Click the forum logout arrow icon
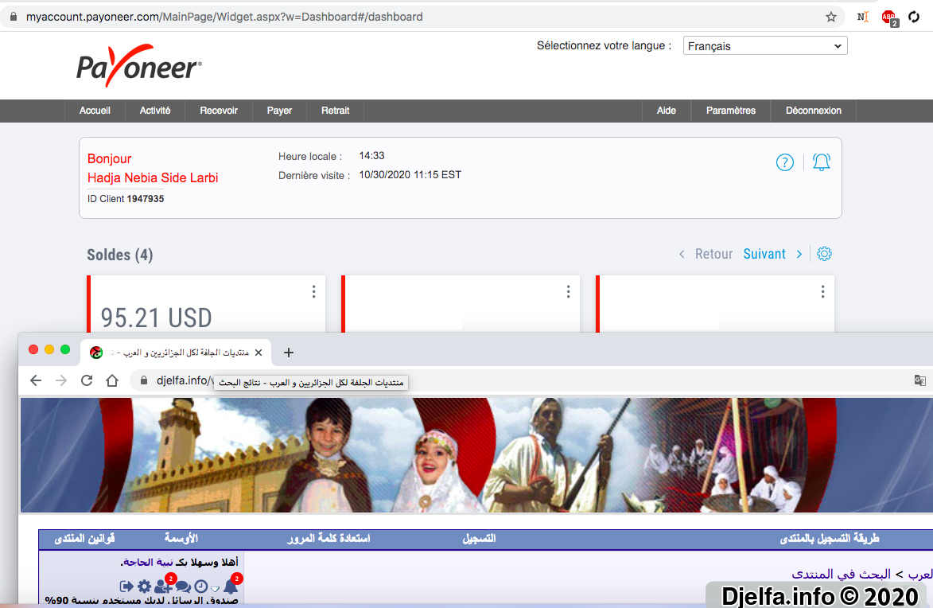Image resolution: width=933 pixels, height=608 pixels. pyautogui.click(x=126, y=587)
